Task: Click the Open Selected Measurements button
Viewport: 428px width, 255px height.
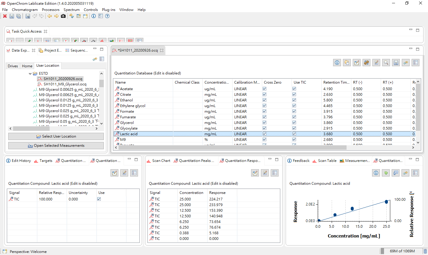Action: (x=56, y=145)
